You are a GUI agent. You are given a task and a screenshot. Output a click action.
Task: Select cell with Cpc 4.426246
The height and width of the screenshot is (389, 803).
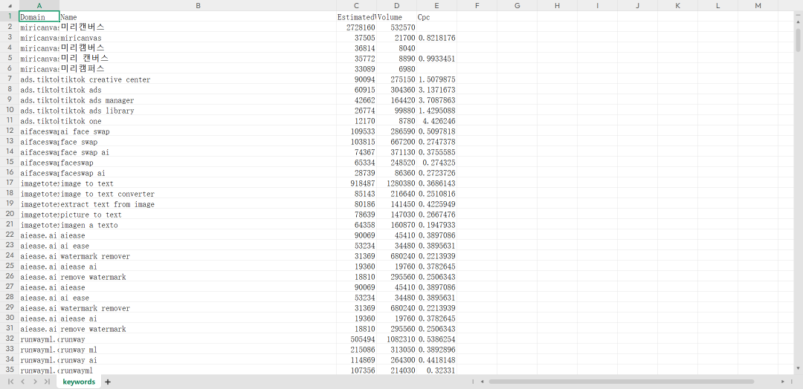(436, 121)
